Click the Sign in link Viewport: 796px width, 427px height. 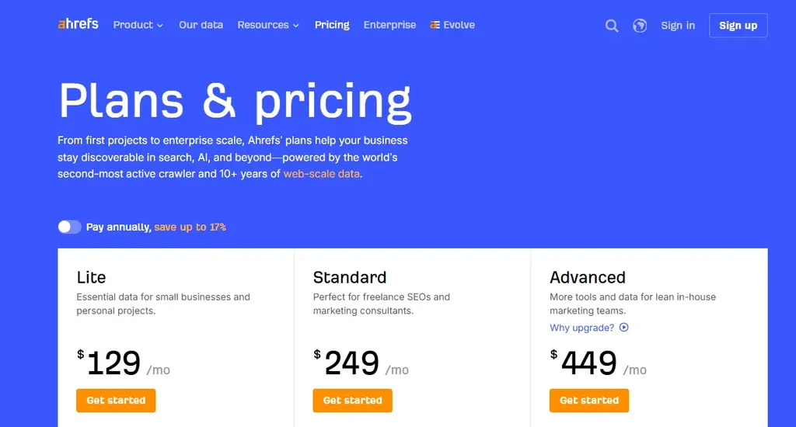pos(678,26)
